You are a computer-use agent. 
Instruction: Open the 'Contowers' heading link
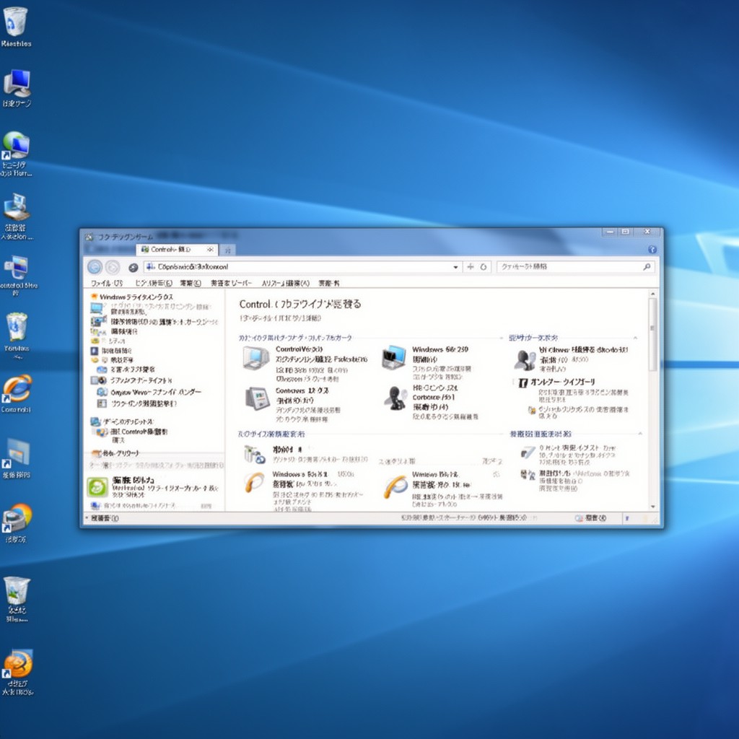tap(302, 390)
